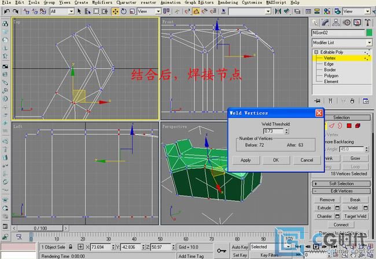
Task: Open the MAXScript menu
Action: tap(276, 2)
